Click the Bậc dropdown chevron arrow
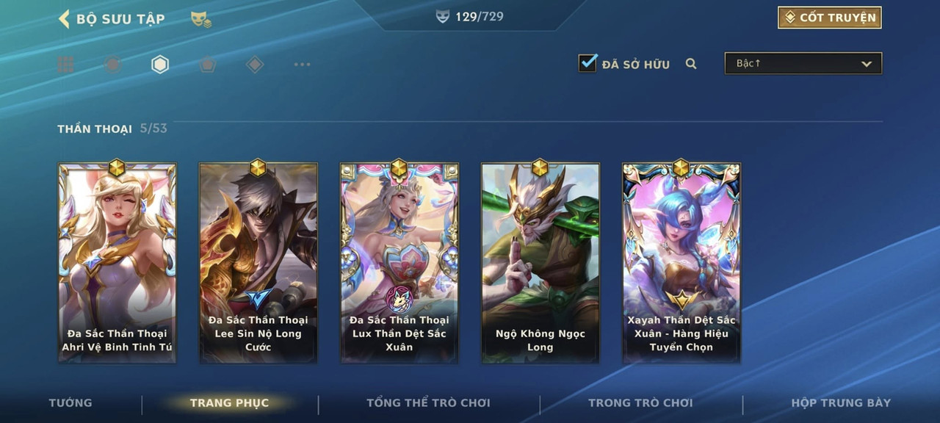The width and height of the screenshot is (940, 423). [867, 64]
